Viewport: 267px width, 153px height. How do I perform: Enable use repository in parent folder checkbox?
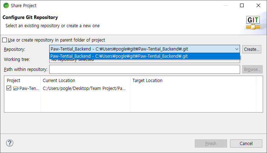(5, 40)
